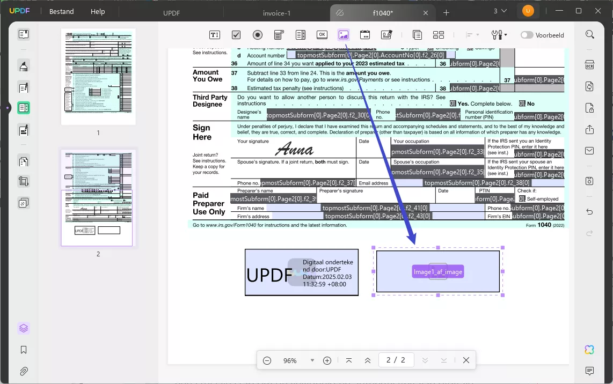
Task: Go to first page button
Action: point(349,360)
